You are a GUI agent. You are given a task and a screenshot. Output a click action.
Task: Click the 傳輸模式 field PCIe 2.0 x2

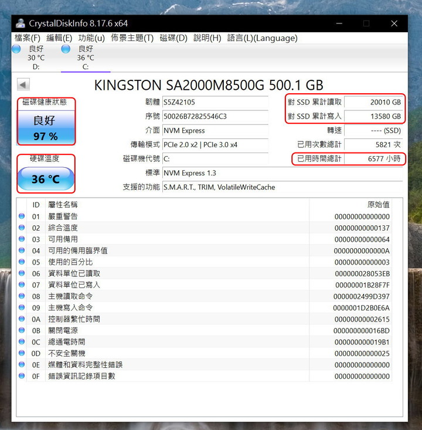click(x=215, y=144)
